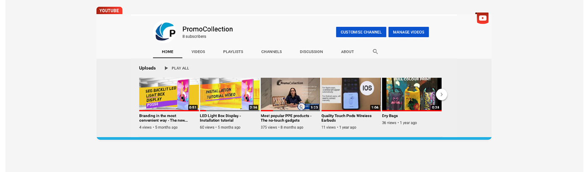Show next uploads with the arrow chevron

click(x=441, y=95)
